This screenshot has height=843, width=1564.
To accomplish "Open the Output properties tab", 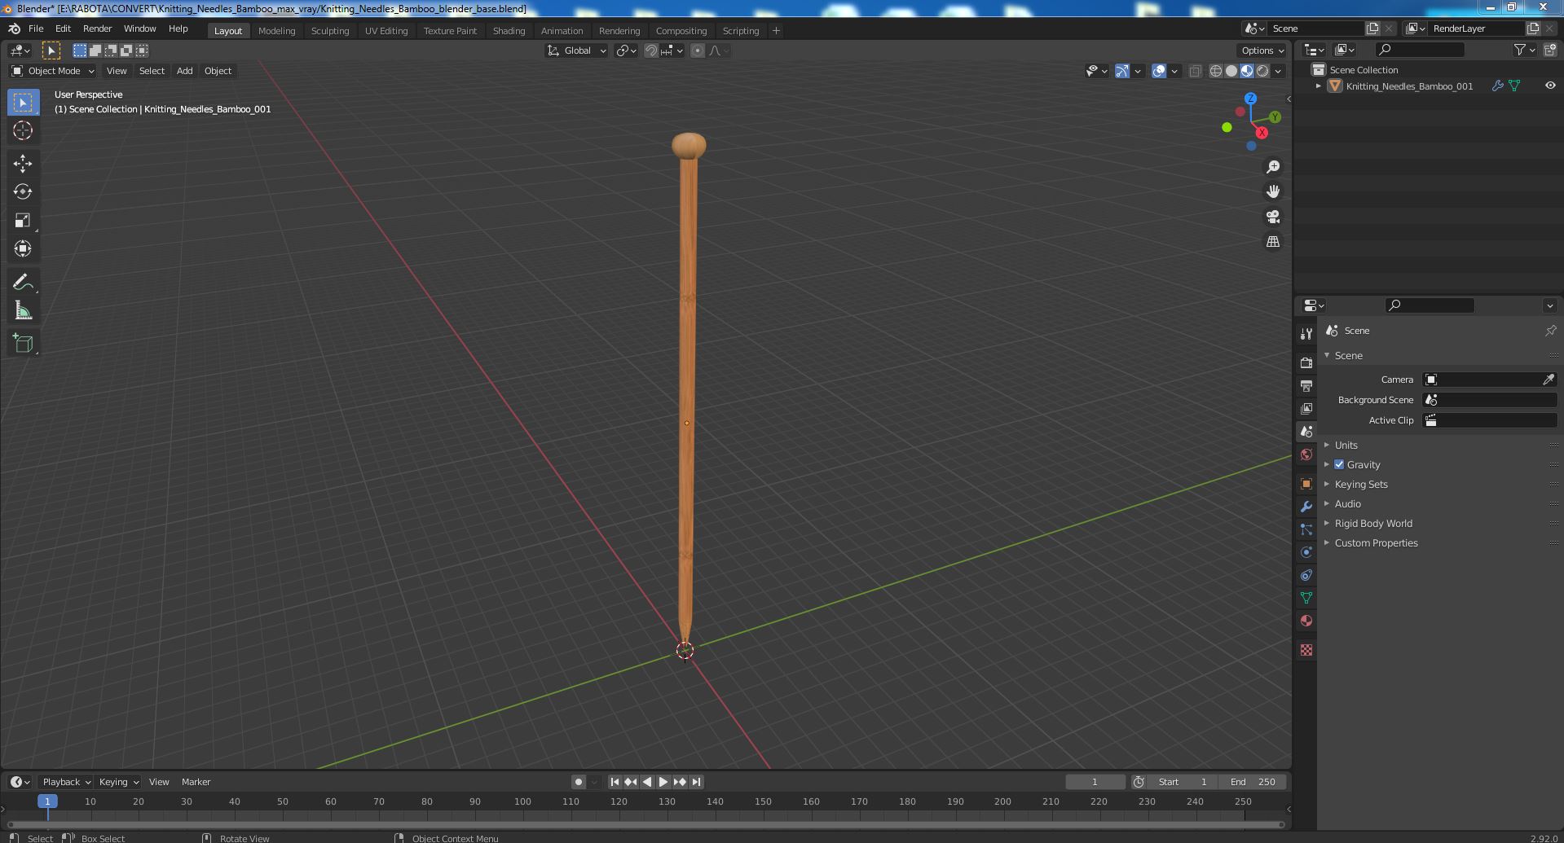I will (x=1306, y=386).
